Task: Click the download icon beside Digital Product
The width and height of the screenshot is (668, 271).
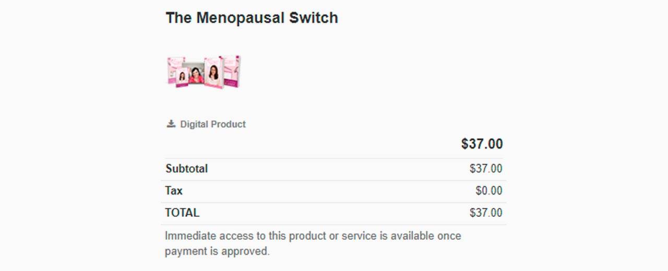Action: [x=171, y=124]
